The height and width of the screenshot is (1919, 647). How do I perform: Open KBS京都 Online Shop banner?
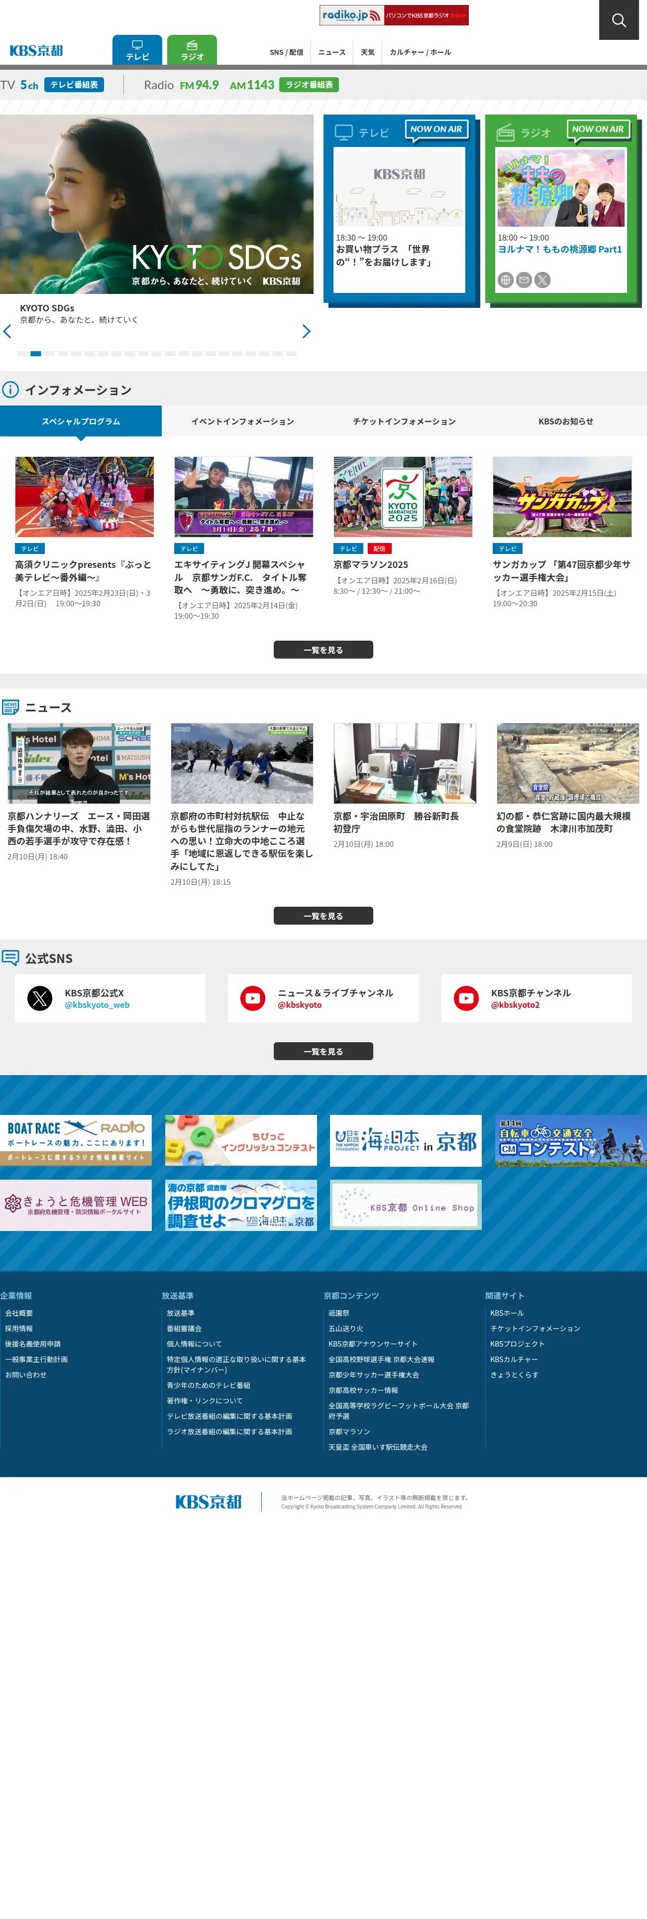(406, 1205)
